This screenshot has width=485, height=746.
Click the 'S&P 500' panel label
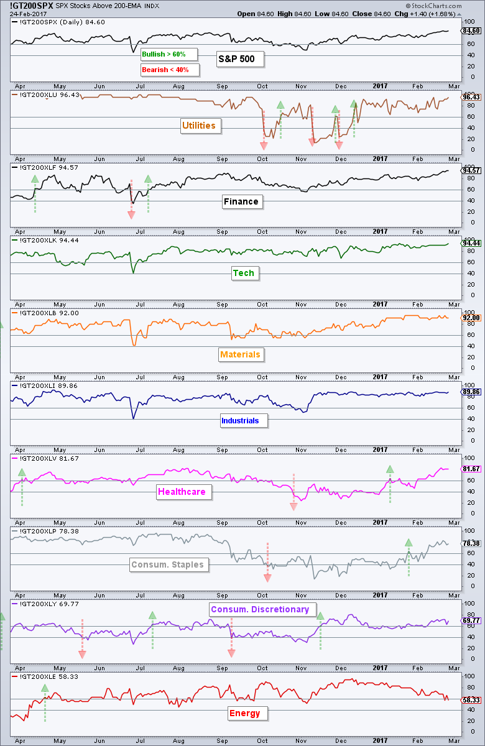pyautogui.click(x=241, y=60)
